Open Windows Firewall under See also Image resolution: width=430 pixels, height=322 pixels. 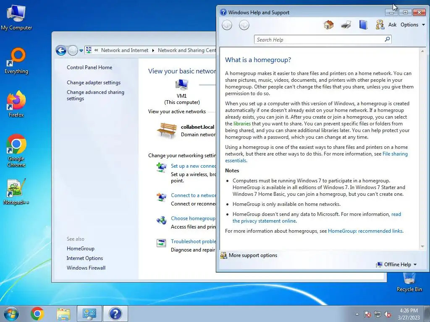click(x=86, y=268)
